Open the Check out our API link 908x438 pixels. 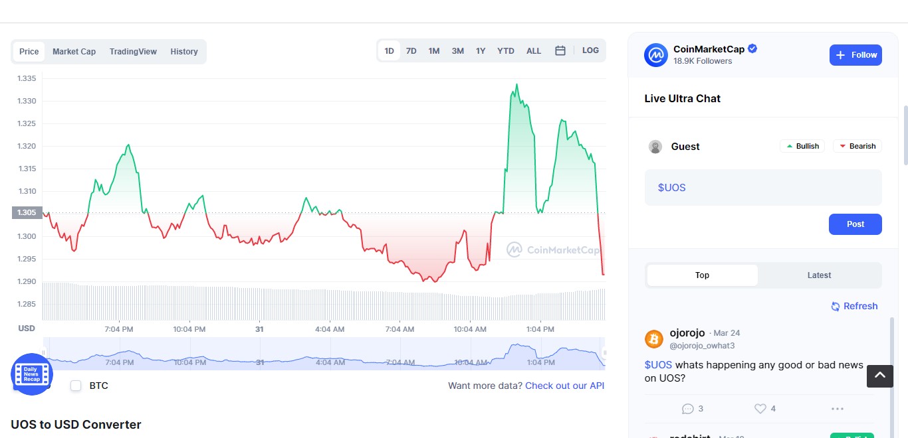tap(565, 386)
